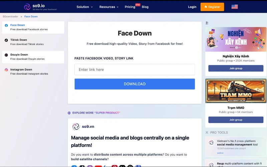Image resolution: width=267 pixels, height=167 pixels.
Task: Click the tools icon beside PRO TOOLS
Action: click(207, 132)
